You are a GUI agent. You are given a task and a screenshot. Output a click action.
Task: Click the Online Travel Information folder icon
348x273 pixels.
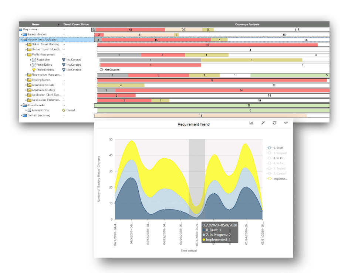[29, 49]
